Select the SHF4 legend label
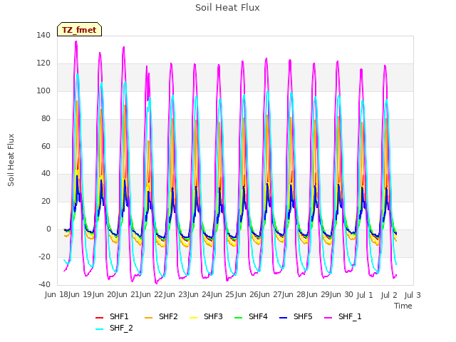The image size is (456, 342). pyautogui.click(x=258, y=316)
